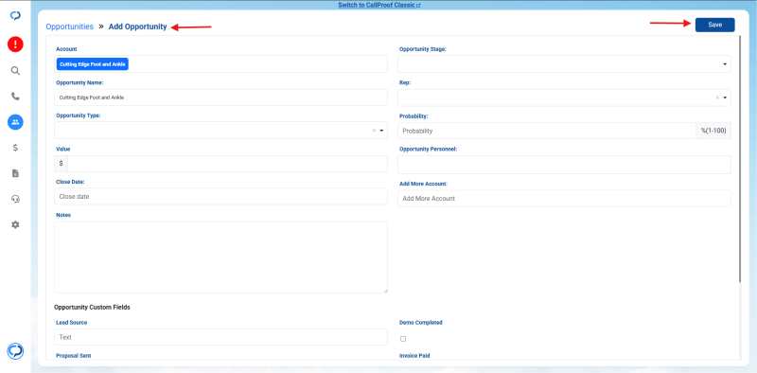Open the search magnifier in sidebar
This screenshot has width=757, height=373.
pyautogui.click(x=15, y=71)
